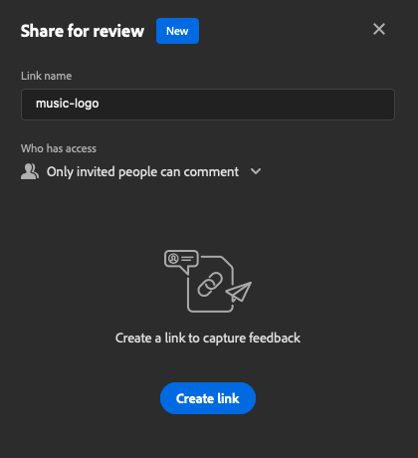The width and height of the screenshot is (418, 458).
Task: Click the comment bubble icon in the illustration
Action: (x=181, y=261)
